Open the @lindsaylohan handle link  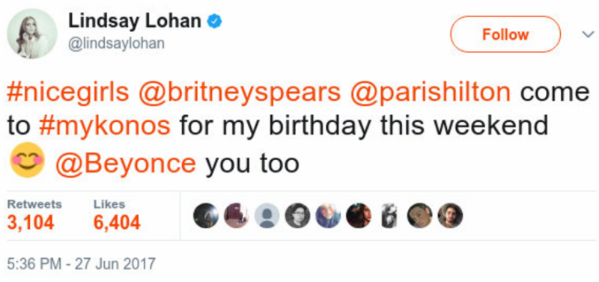[x=116, y=43]
